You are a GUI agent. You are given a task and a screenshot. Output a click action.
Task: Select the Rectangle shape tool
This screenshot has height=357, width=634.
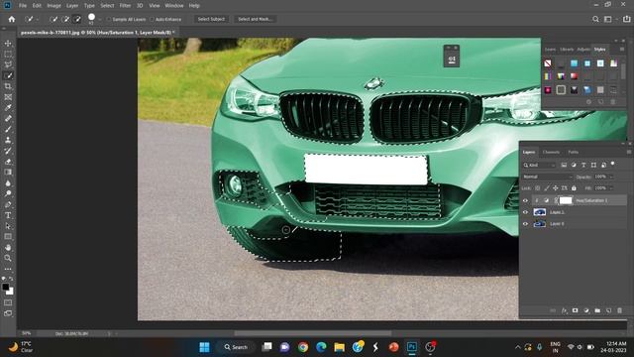click(x=8, y=236)
